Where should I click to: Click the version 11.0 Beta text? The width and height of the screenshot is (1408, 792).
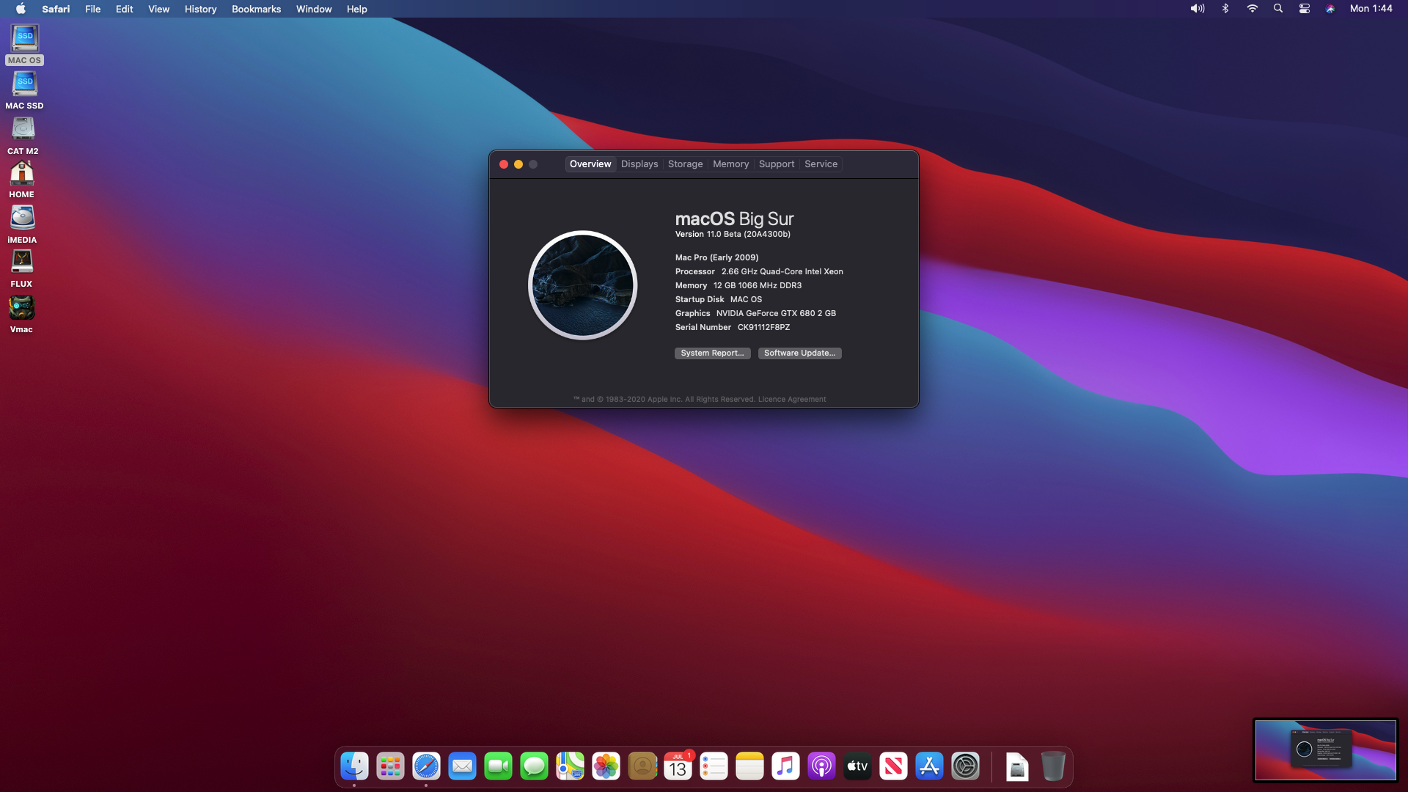[x=733, y=235]
